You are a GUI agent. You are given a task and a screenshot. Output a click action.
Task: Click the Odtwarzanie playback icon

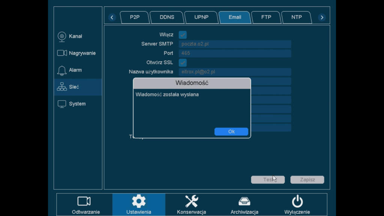(84, 201)
